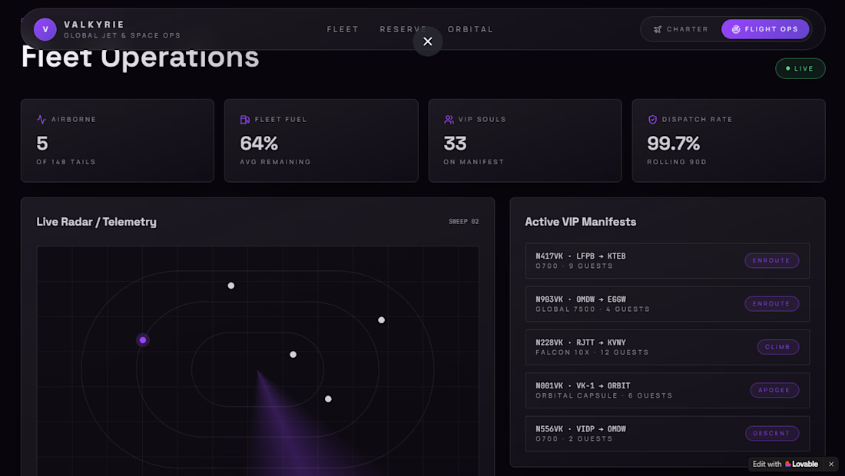The image size is (845, 476).
Task: Click the 99.7% dispatch rate value
Action: 674,144
